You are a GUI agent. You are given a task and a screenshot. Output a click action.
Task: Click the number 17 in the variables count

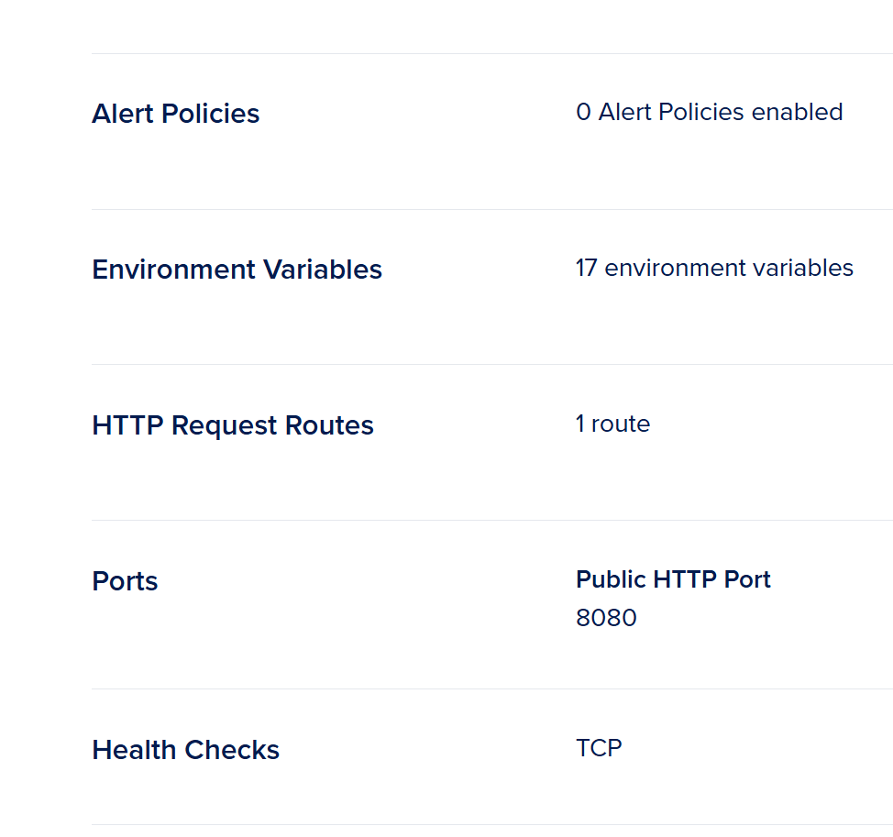point(587,268)
